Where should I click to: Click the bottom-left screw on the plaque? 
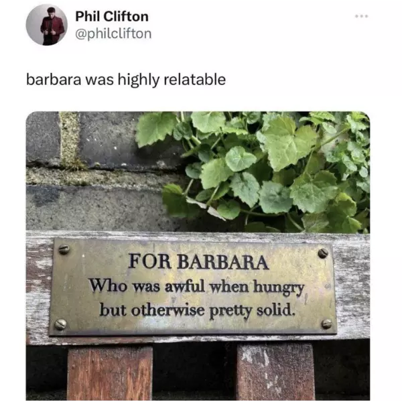[x=60, y=324]
